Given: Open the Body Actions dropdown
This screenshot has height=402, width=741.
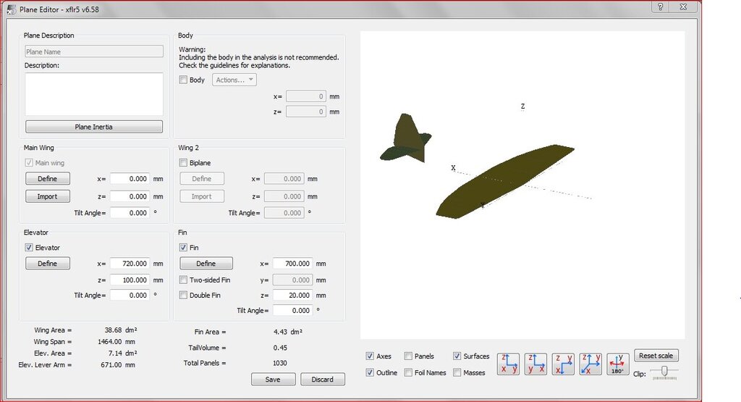Looking at the screenshot, I should point(234,80).
